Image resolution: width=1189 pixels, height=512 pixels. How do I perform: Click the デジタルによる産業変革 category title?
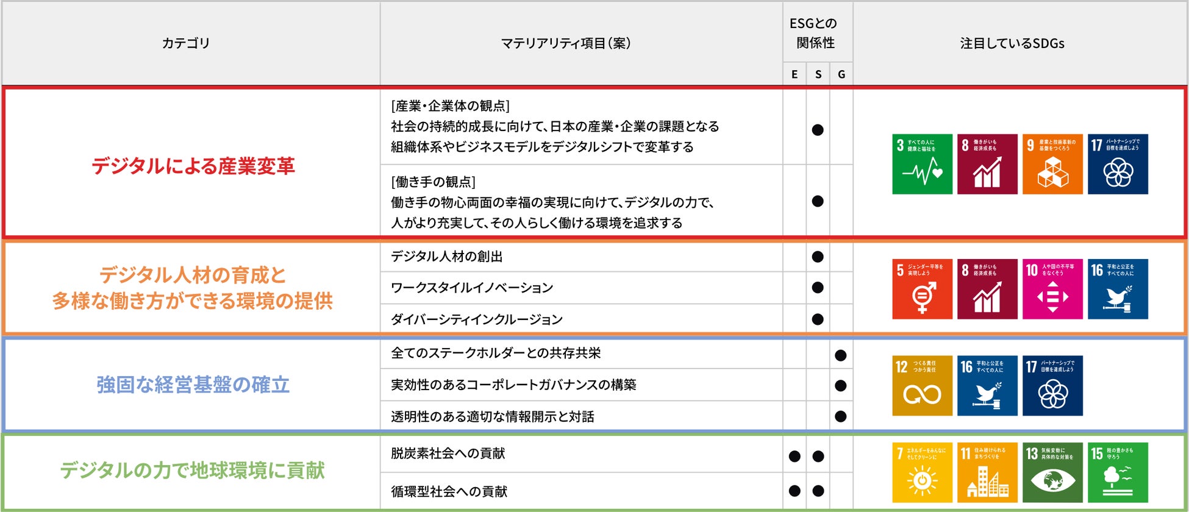(193, 166)
